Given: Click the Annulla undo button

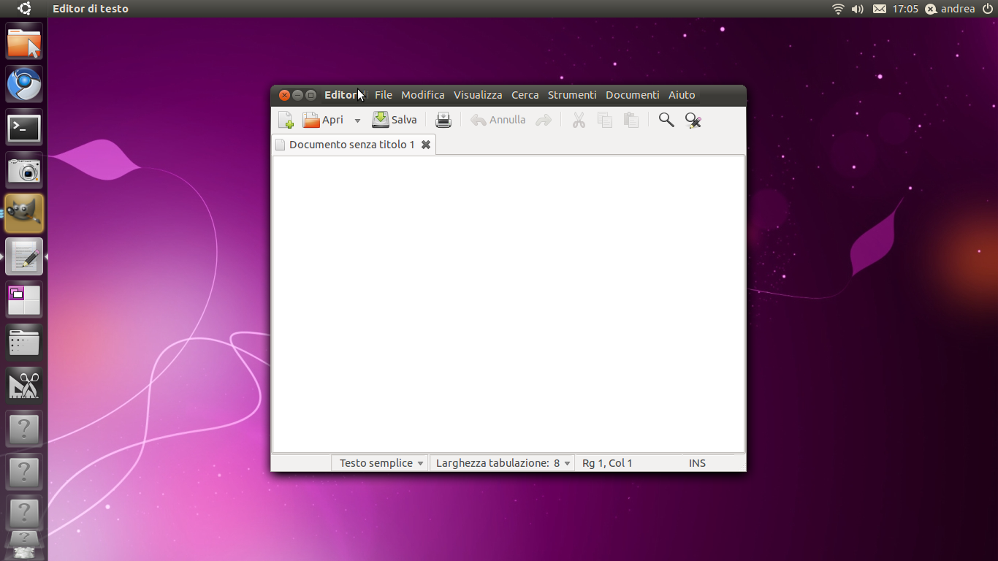Looking at the screenshot, I should click(498, 120).
